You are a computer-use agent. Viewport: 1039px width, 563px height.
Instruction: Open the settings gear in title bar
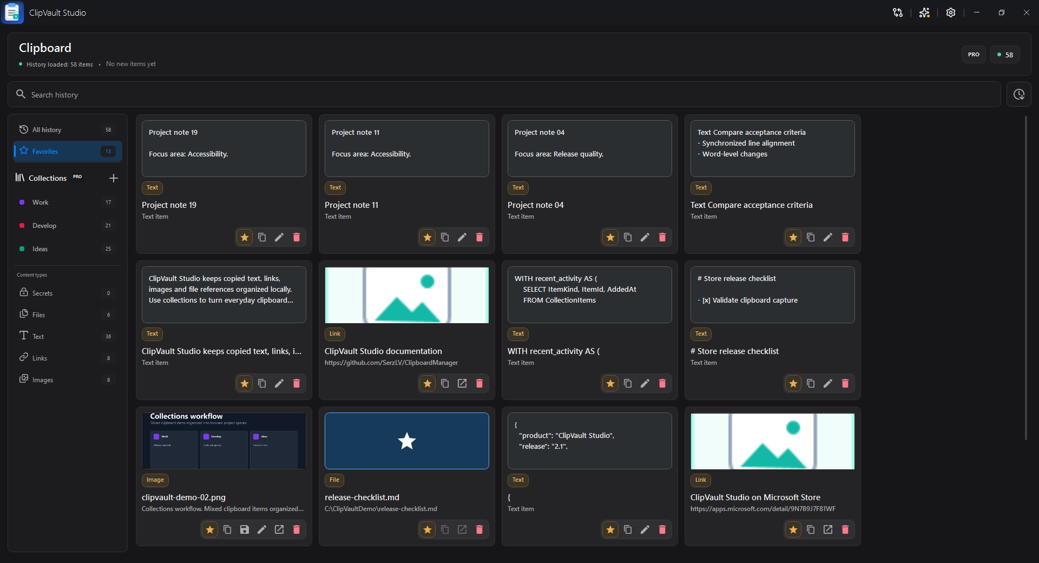[x=951, y=12]
